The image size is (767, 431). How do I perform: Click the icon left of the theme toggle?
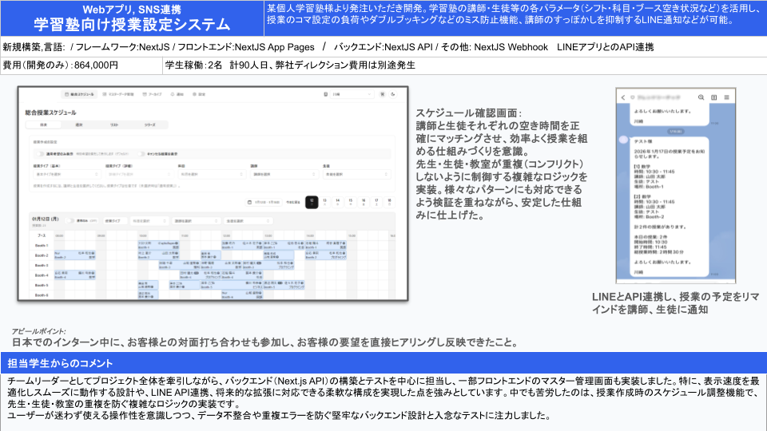tap(382, 94)
